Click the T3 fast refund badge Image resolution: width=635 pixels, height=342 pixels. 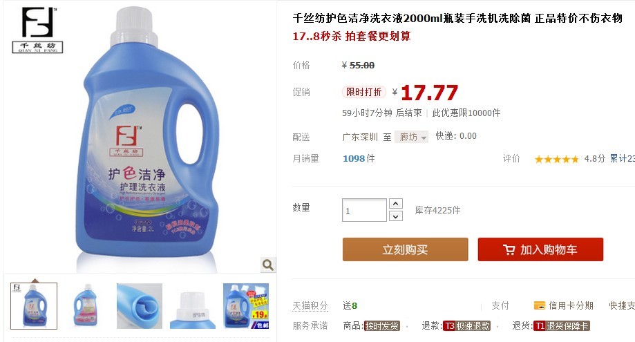tap(466, 326)
